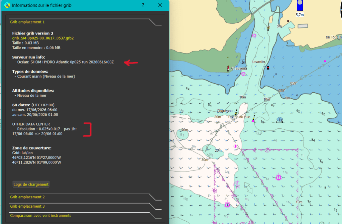Click the application logo in title bar
The height and width of the screenshot is (224, 342).
[x=7, y=5]
